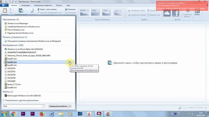Switch to the Анимация ribbon tab

click(25, 6)
